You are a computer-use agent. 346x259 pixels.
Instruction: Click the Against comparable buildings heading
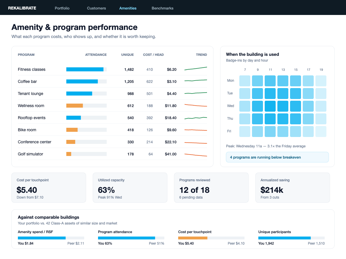pos(48,217)
